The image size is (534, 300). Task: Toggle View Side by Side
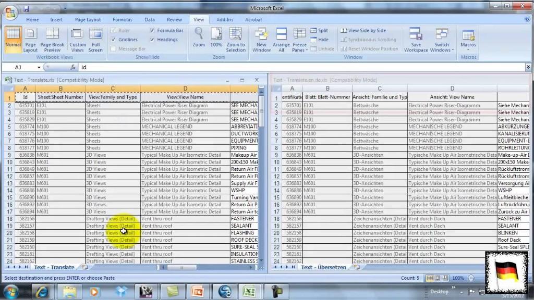pyautogui.click(x=363, y=30)
